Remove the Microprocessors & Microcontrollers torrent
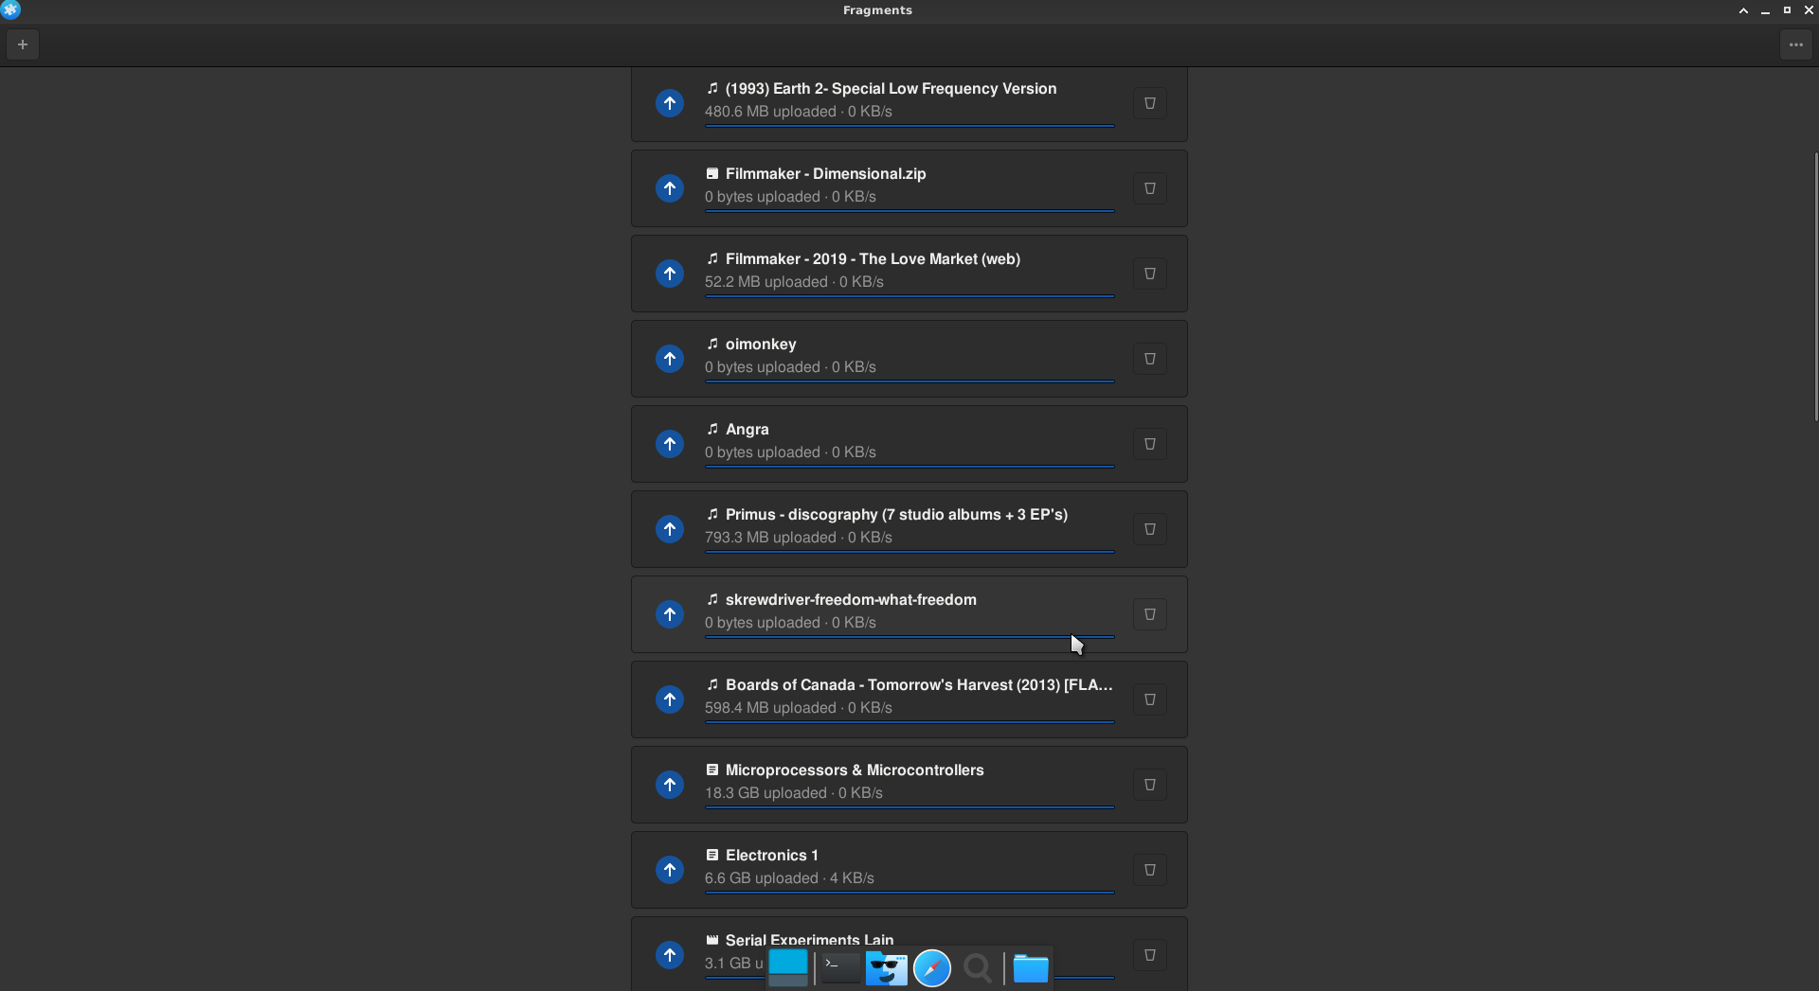This screenshot has height=991, width=1819. coord(1149,785)
